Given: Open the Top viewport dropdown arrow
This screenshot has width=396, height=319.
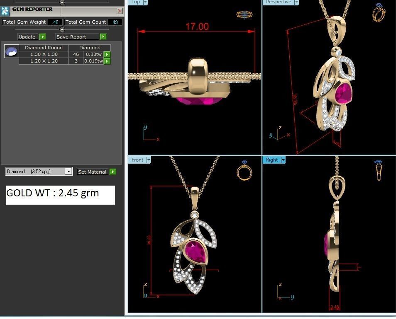Looking at the screenshot, I should pos(145,2).
